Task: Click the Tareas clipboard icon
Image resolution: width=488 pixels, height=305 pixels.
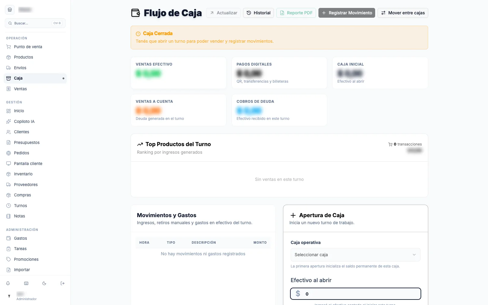Action: [9, 249]
